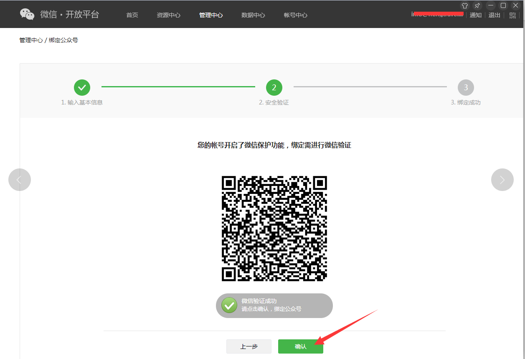Click the left carousel arrow
This screenshot has width=525, height=359.
point(20,180)
